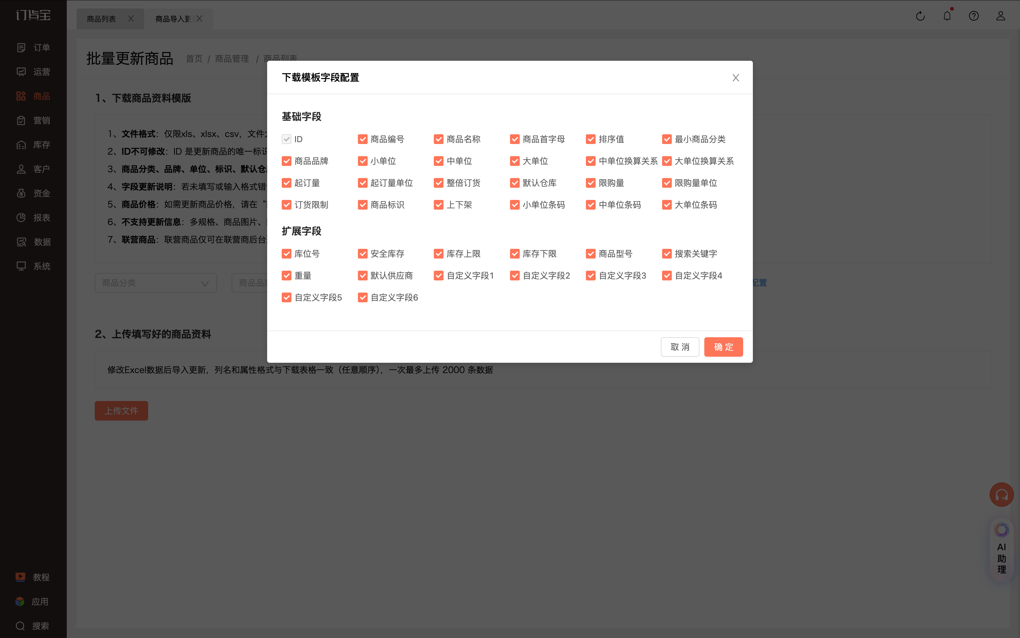Screen dimensions: 1020x638
Task: Open the 库存 sidebar menu
Action: pyautogui.click(x=33, y=145)
